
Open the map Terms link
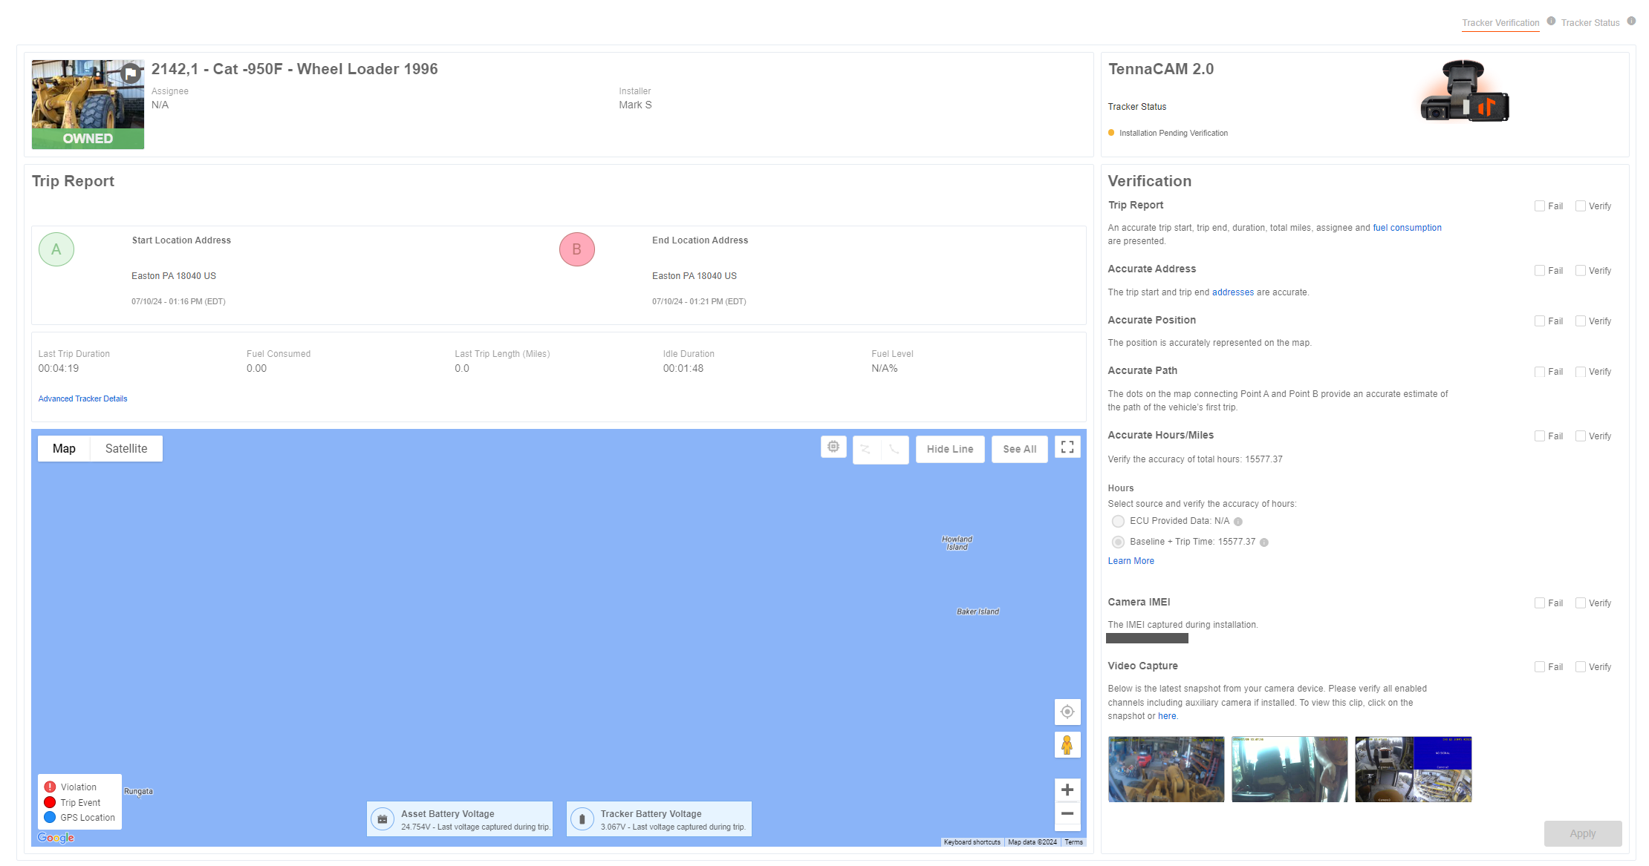[x=1073, y=842]
